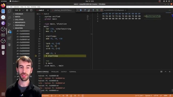Viewport: 173px width, 97px height.
Task: Open Show Applications grid in dock
Action: [x=3, y=94]
